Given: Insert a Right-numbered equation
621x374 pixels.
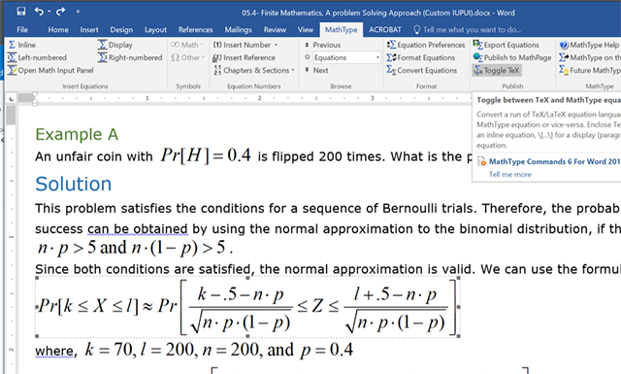Looking at the screenshot, I should [x=130, y=57].
